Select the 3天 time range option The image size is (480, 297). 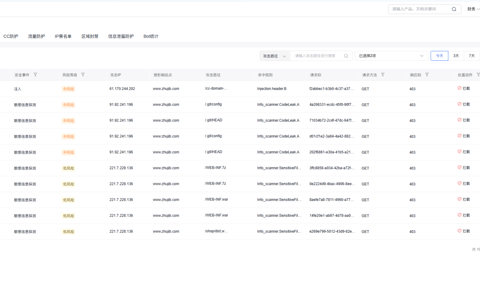[456, 56]
